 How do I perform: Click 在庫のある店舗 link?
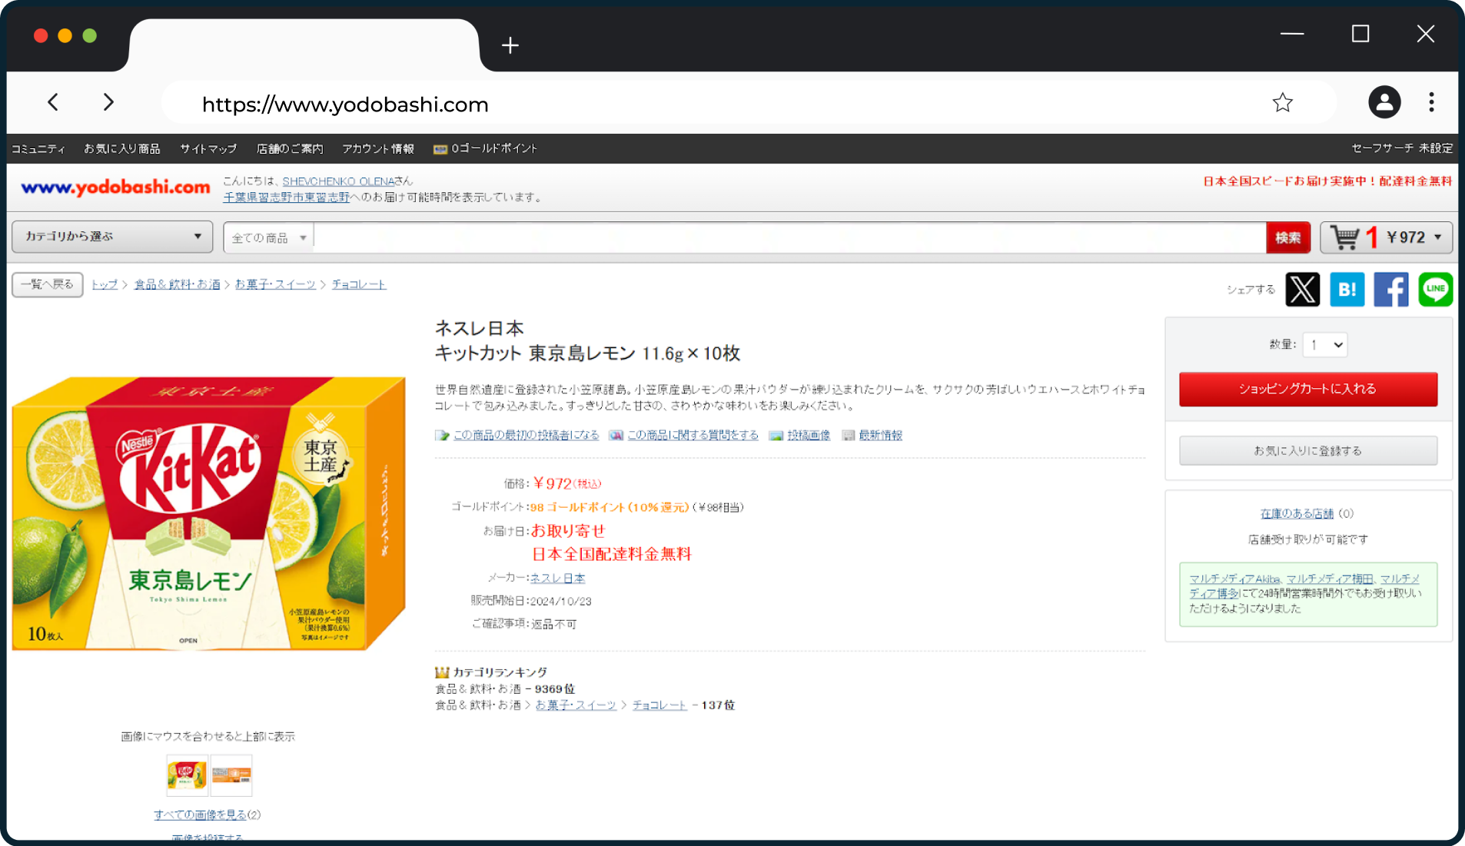(1297, 514)
